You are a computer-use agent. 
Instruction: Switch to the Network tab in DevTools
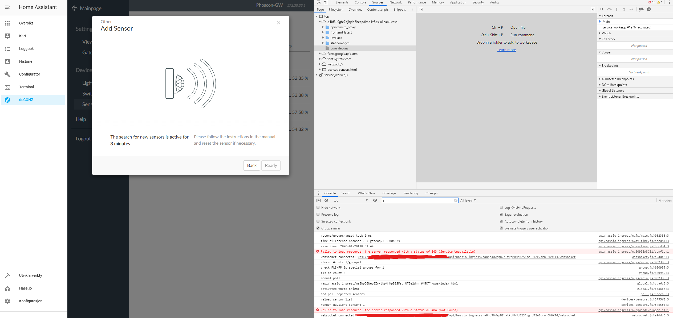pyautogui.click(x=395, y=2)
